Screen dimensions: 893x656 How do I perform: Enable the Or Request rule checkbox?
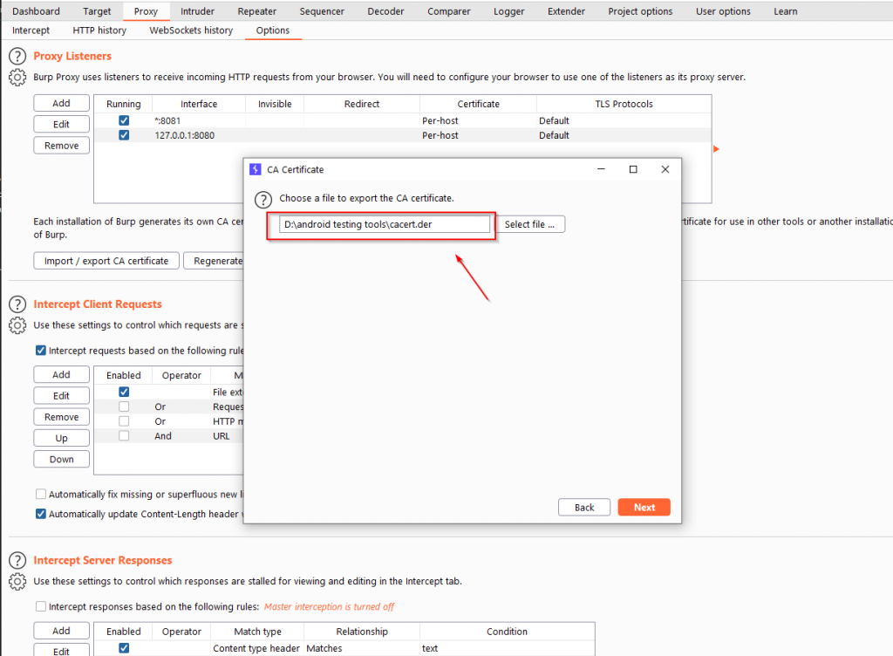click(x=124, y=407)
